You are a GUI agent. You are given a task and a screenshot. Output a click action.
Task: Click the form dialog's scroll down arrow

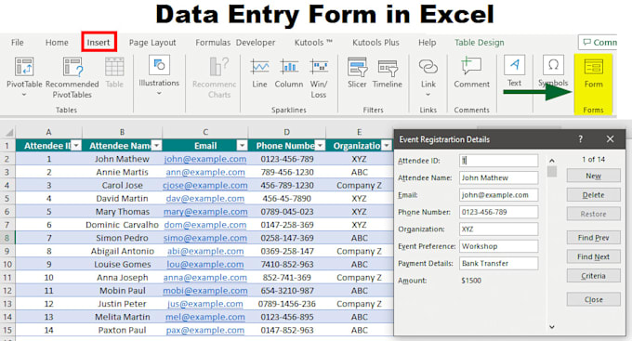click(x=552, y=327)
